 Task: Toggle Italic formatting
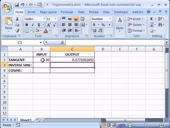point(33,25)
